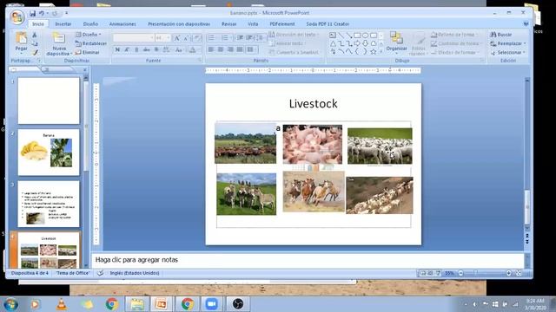Screen dimensions: 556x312
Task: Expand the shapes gallery more arrow
Action: (381, 52)
